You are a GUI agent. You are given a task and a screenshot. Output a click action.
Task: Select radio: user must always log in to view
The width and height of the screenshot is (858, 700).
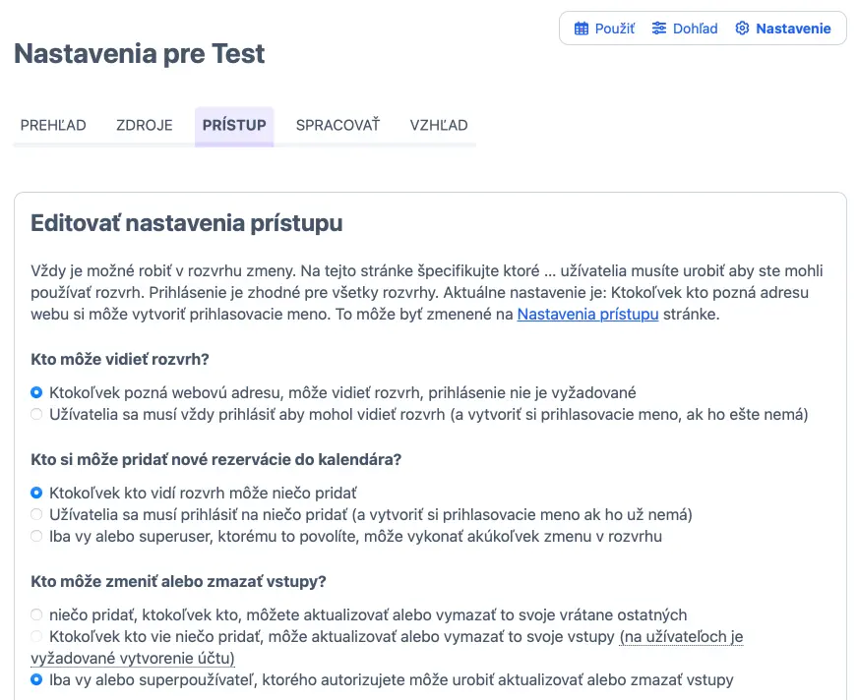(x=36, y=415)
